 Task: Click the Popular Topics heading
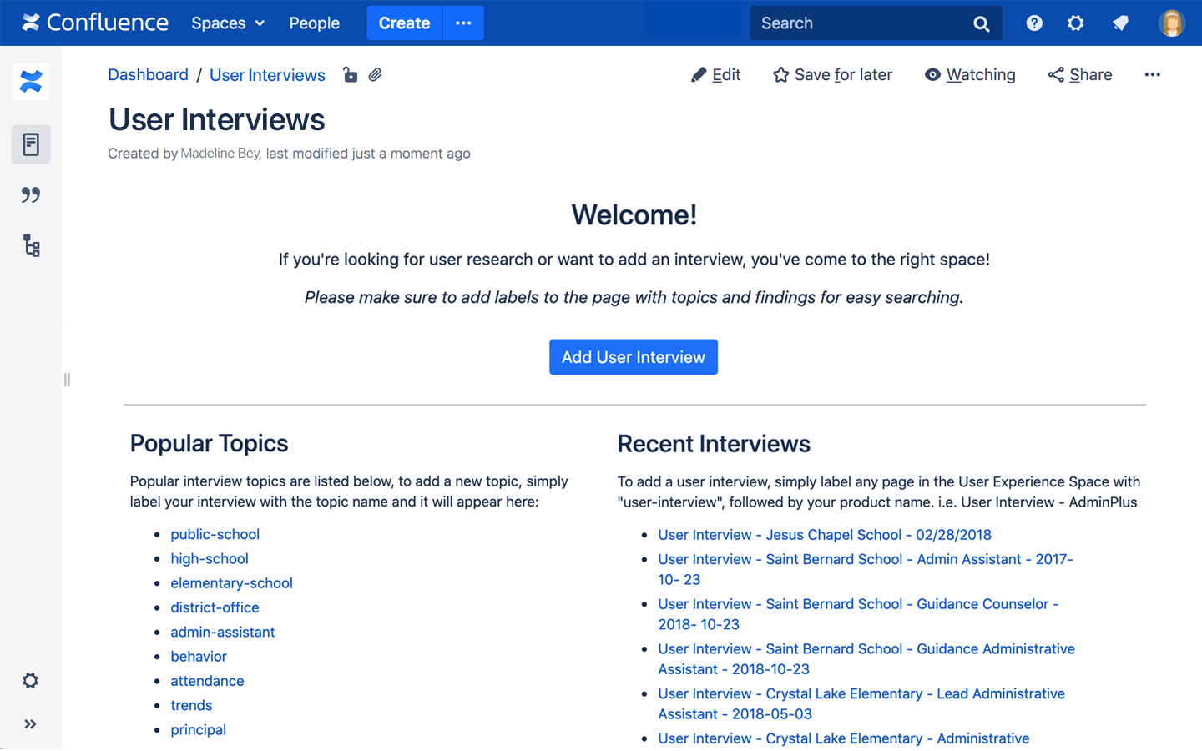210,444
